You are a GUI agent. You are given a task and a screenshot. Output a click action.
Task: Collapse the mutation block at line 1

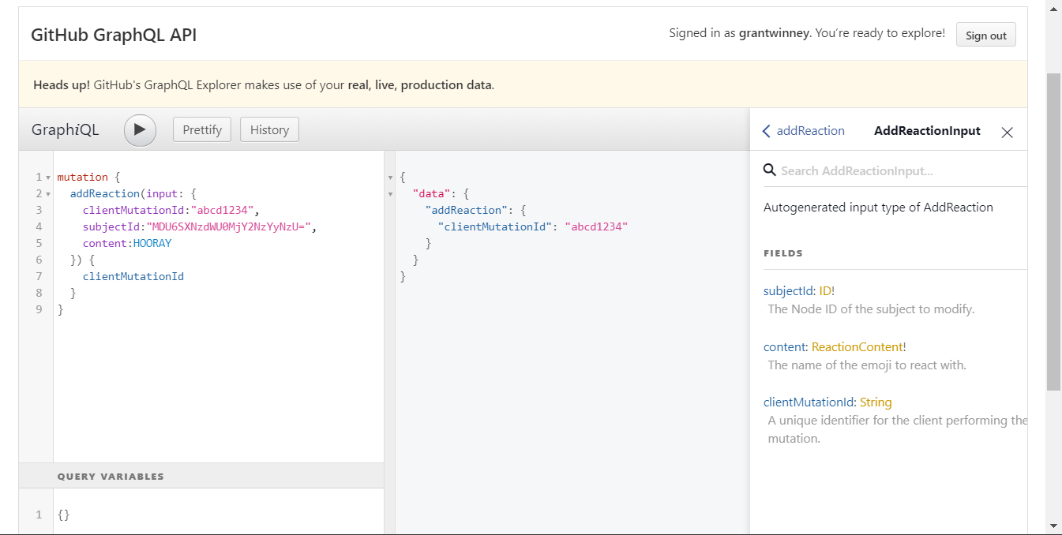[48, 178]
